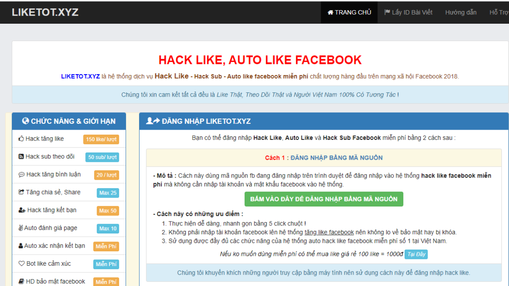Click the add-friend icon for tăng kết bạn
This screenshot has height=286, width=509.
(x=22, y=210)
